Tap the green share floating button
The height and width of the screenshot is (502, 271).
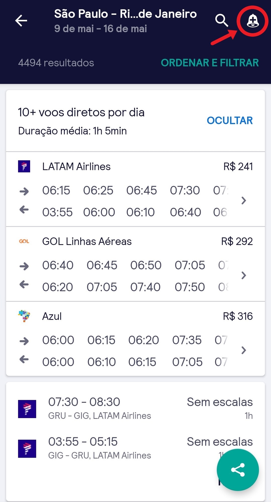(238, 470)
